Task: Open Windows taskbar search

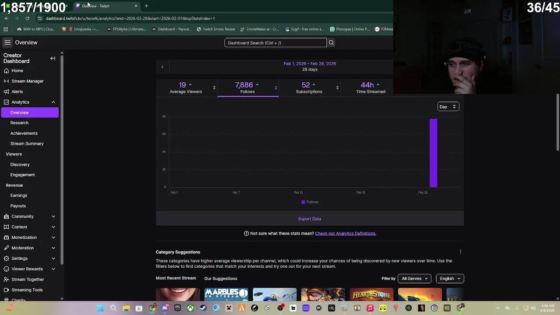Action: 113,308
